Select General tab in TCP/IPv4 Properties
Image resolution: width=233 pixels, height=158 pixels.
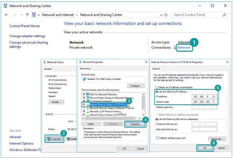156,69
